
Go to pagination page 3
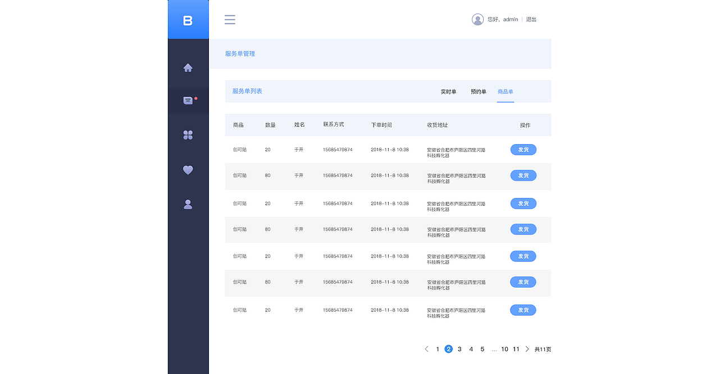point(459,349)
